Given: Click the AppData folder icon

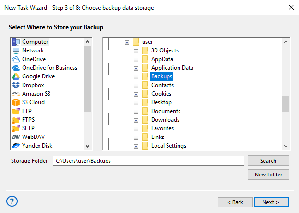Looking at the screenshot, I should click(x=145, y=59).
